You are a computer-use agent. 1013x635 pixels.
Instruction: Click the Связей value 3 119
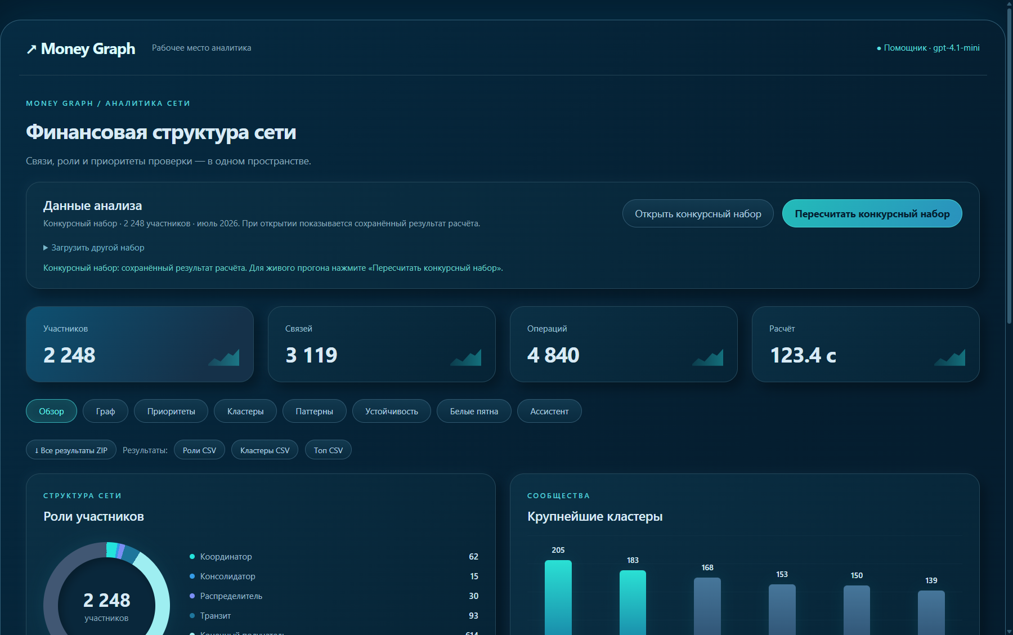click(311, 355)
